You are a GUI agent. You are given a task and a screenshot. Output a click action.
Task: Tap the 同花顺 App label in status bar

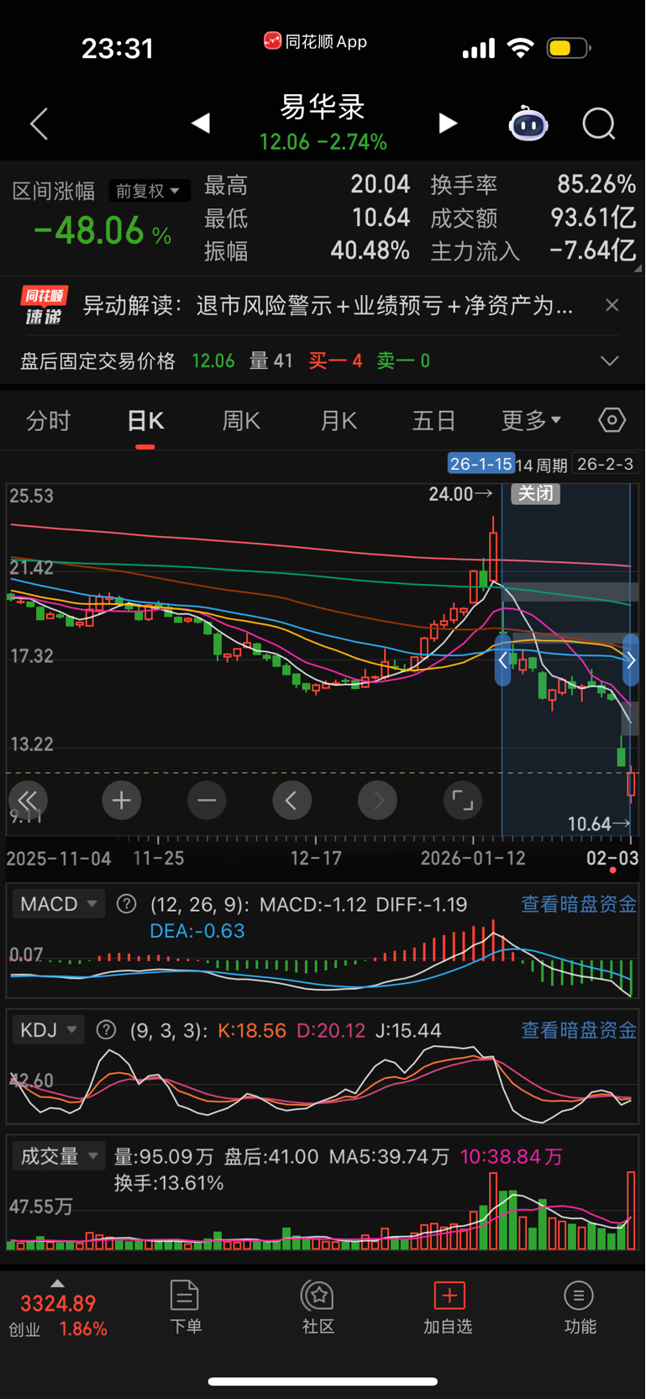(x=315, y=41)
